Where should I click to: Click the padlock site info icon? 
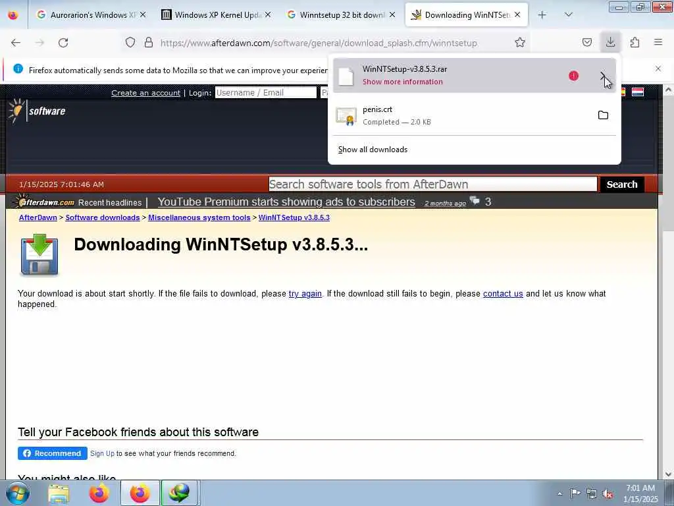click(149, 42)
